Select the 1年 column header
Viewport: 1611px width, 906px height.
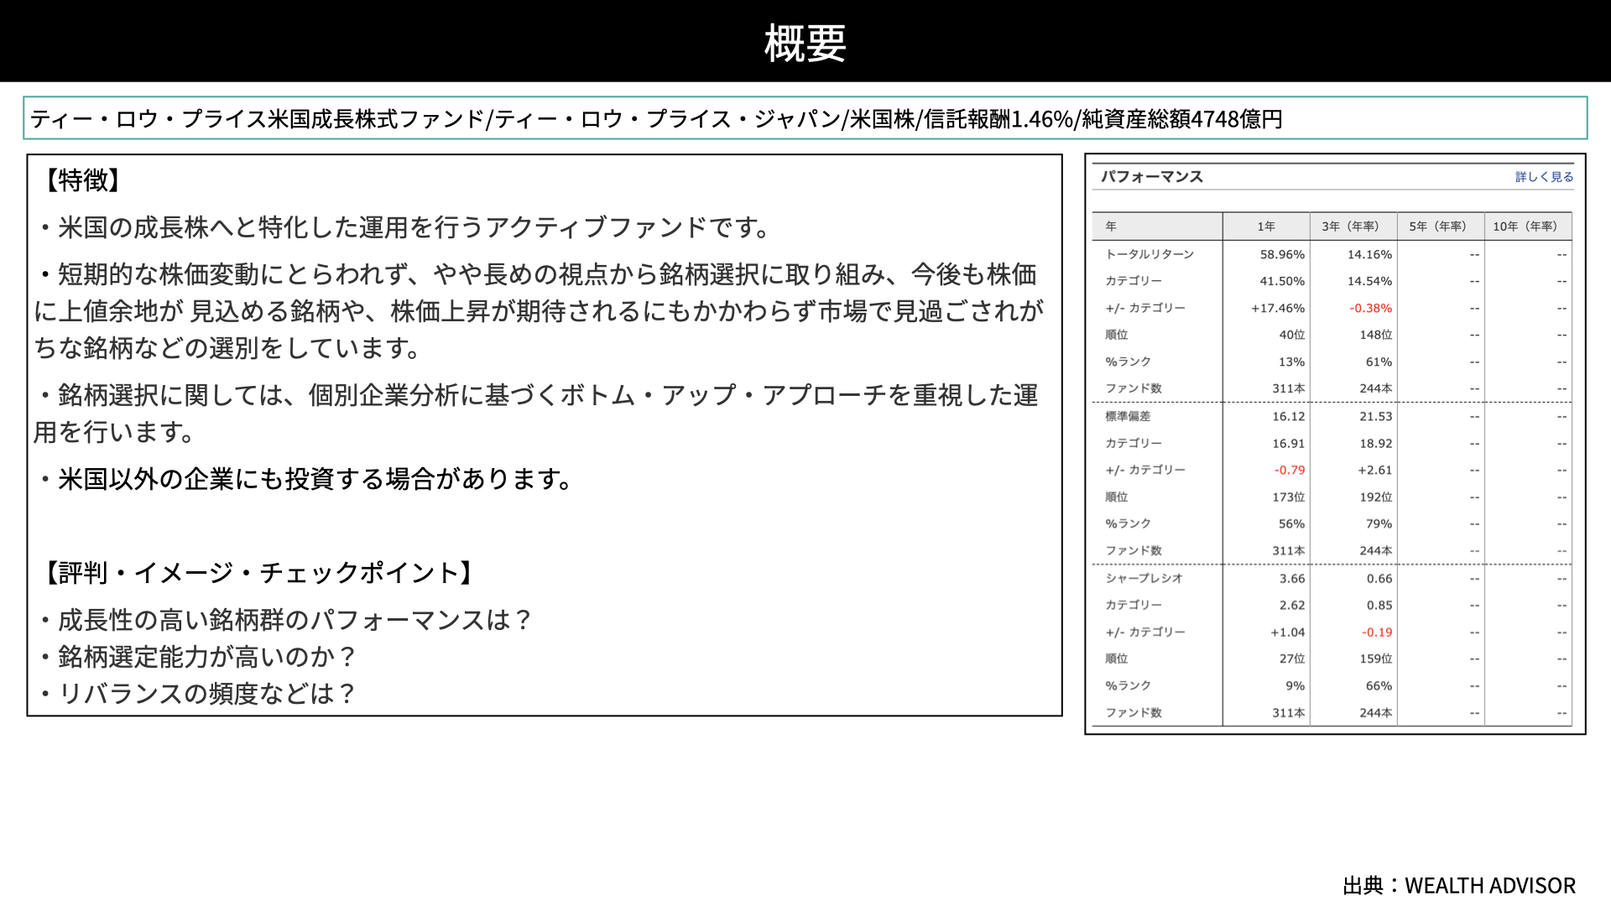pyautogui.click(x=1266, y=226)
